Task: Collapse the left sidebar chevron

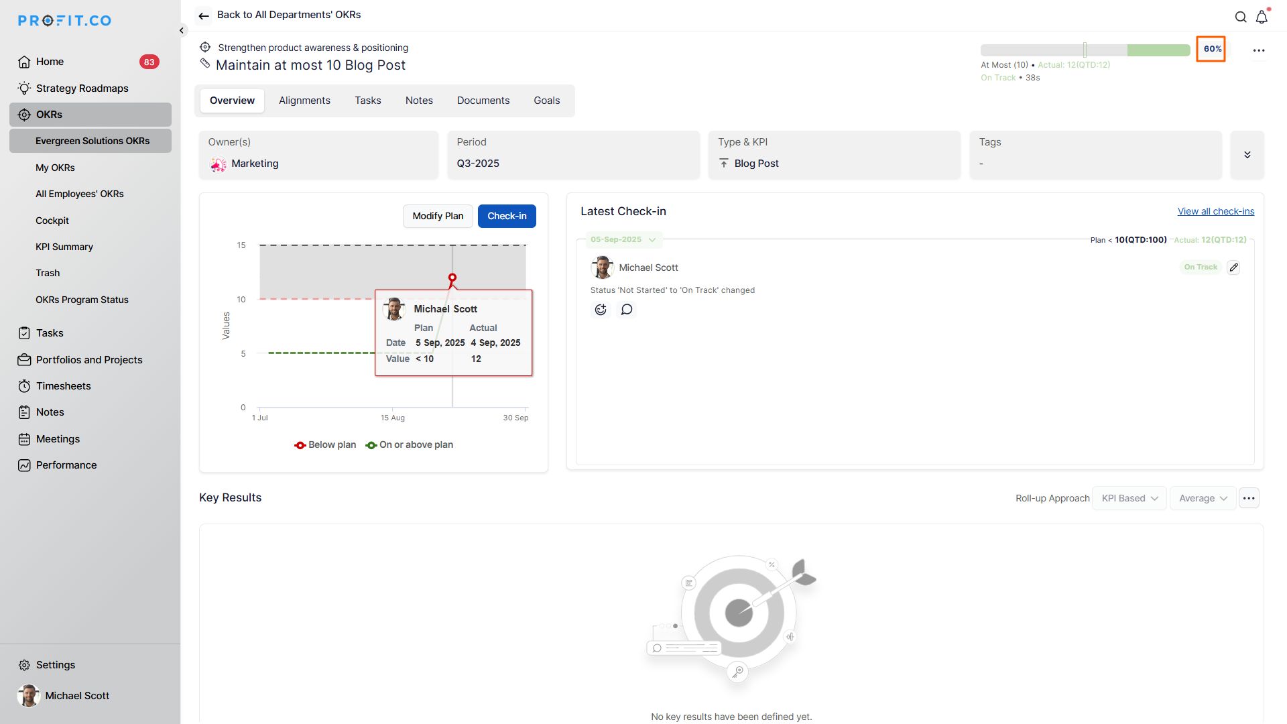Action: [x=182, y=30]
